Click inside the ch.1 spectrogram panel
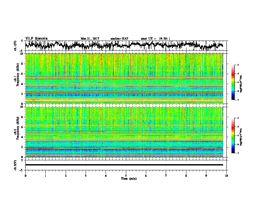The height and width of the screenshot is (197, 255). pyautogui.click(x=124, y=79)
